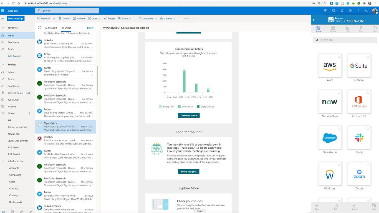The height and width of the screenshot is (213, 379).
Task: Open the Dropbox email in the list
Action: point(66,140)
